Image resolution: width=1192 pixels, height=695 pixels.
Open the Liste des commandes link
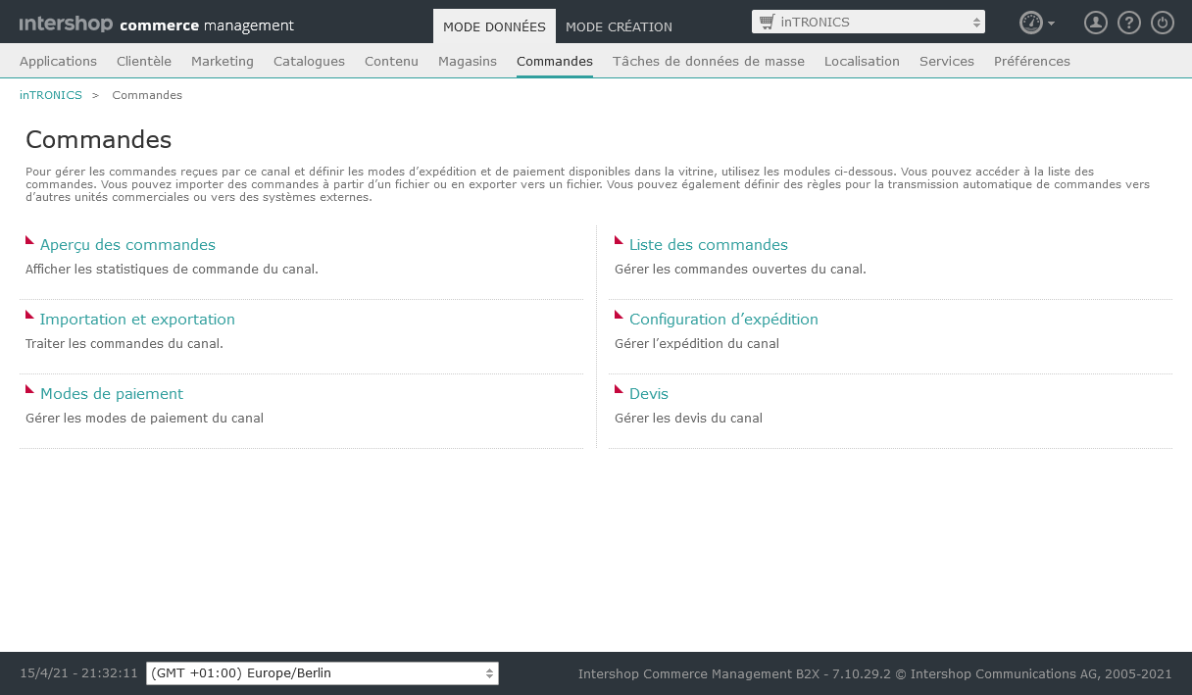click(708, 245)
